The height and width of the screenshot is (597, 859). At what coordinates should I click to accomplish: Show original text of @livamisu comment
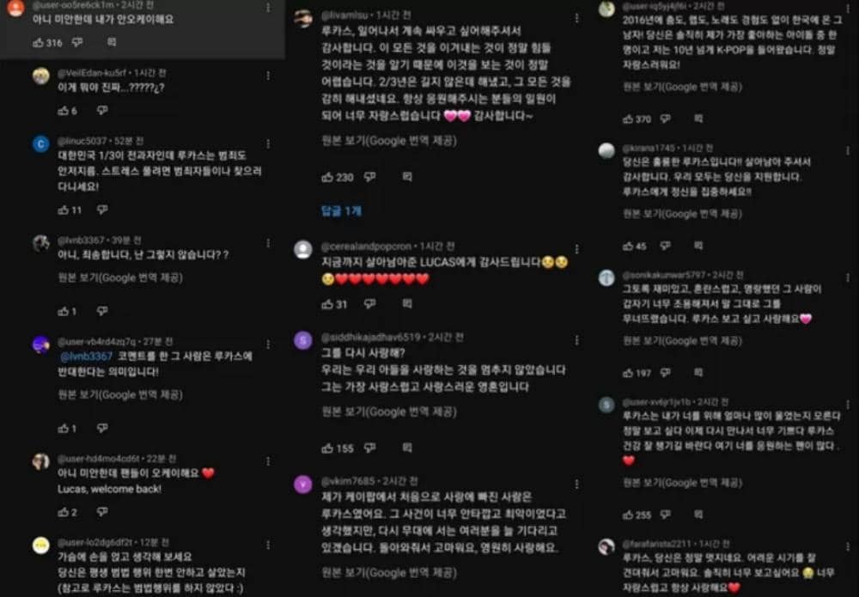(389, 141)
